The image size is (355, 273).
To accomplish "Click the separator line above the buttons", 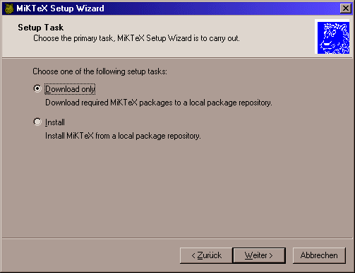I will tap(177, 238).
